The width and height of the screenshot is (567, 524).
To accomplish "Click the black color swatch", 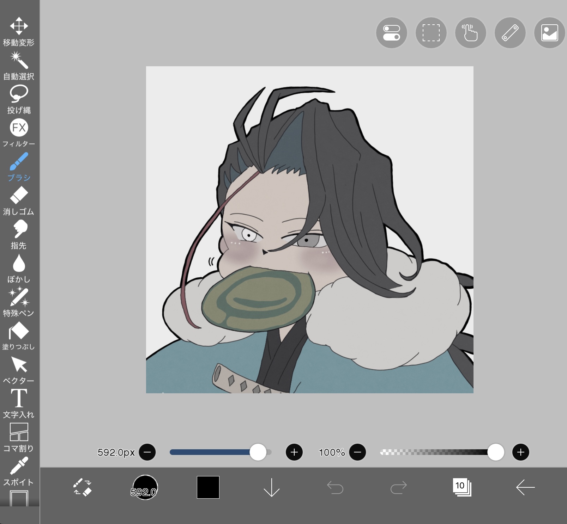I will click(x=208, y=487).
